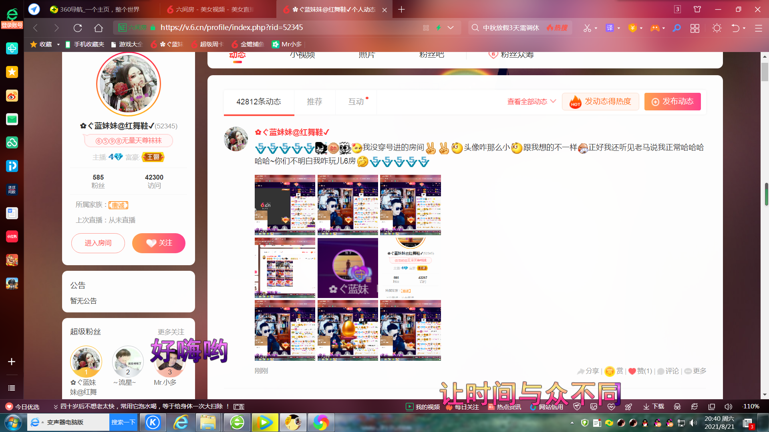Open the 超级周卡 bookmark
Screen dimensions: 769x432
coord(207,44)
